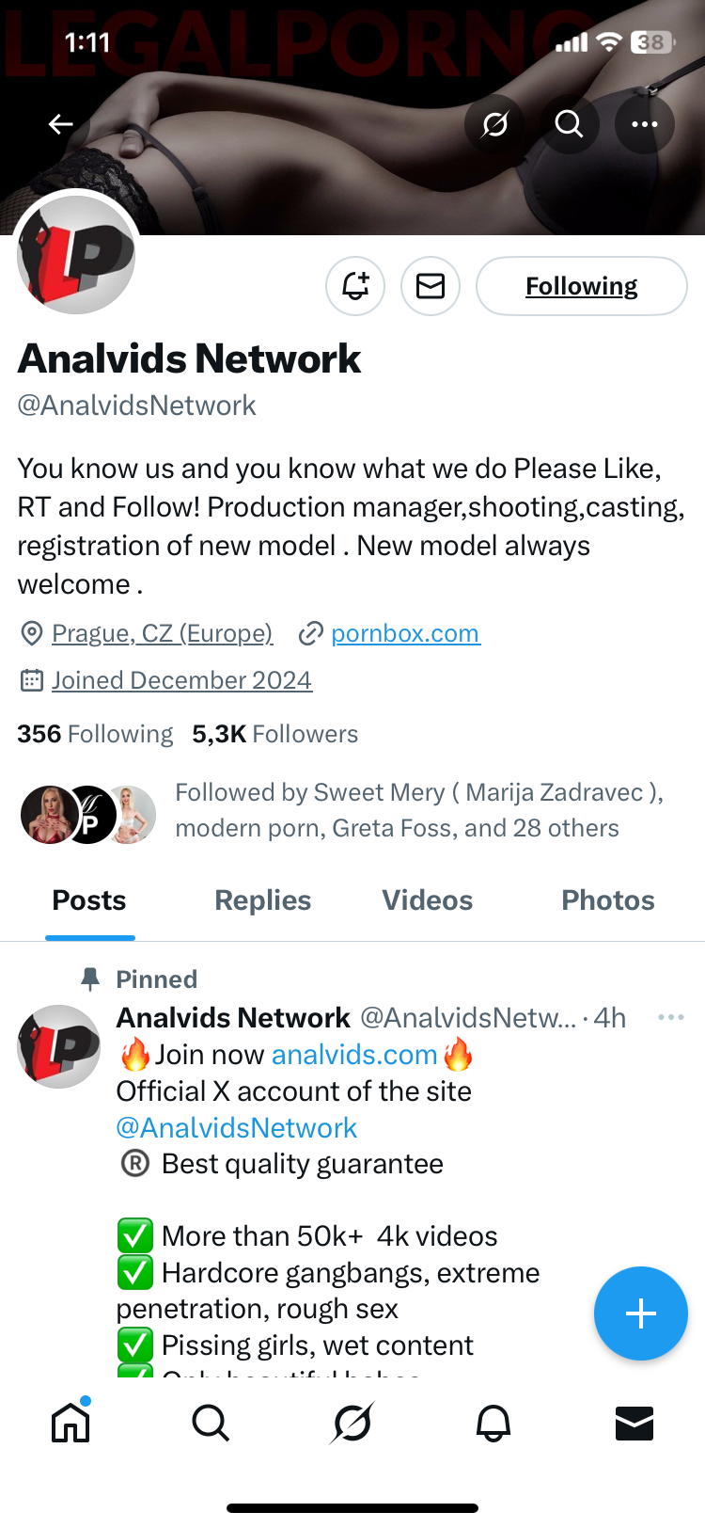Screen dimensions: 705x1528
Task: Tap the back arrow
Action: point(61,124)
